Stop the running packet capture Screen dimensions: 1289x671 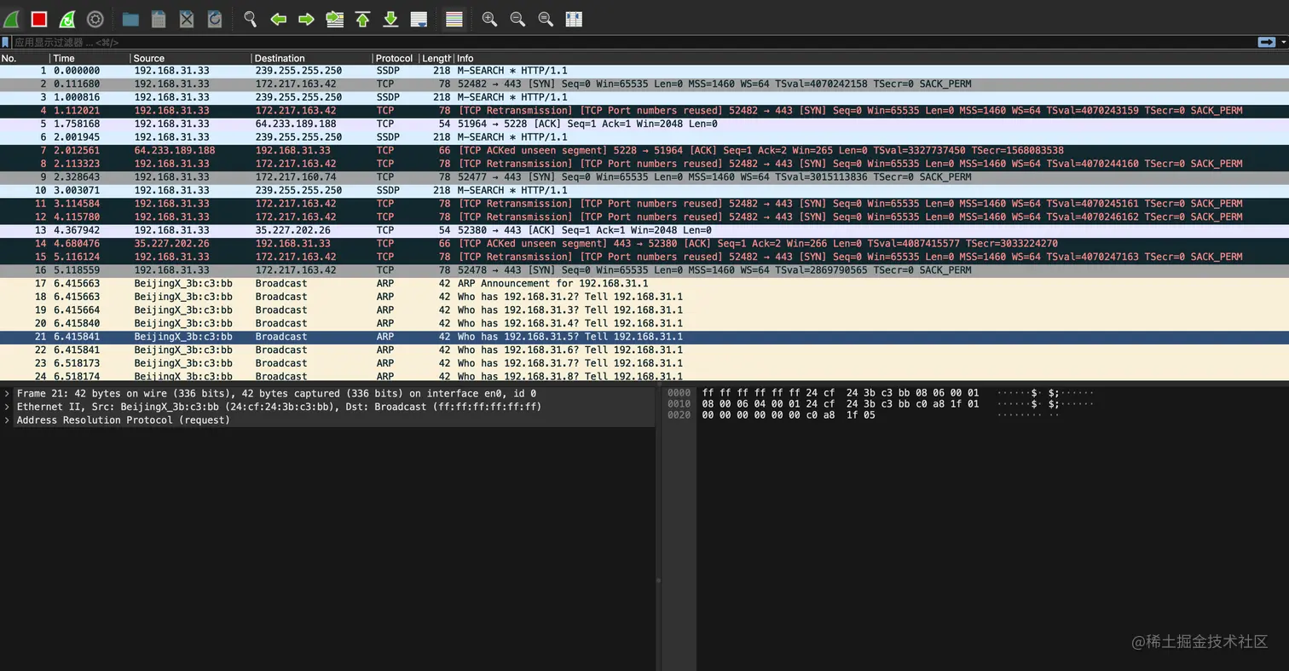[x=39, y=19]
